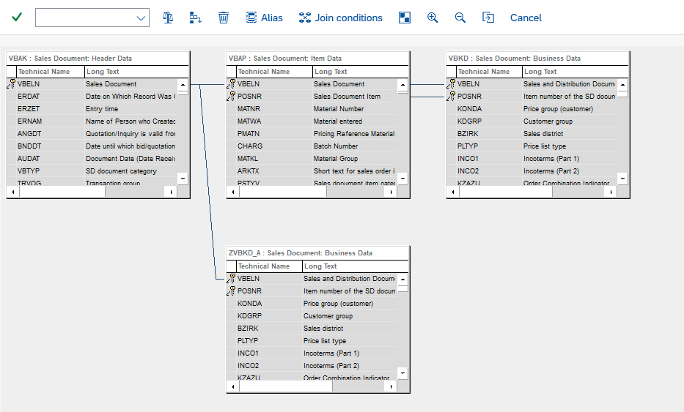This screenshot has width=684, height=412.
Task: Click ZVBKD_A table horizontal scroll right arrow
Action: (391, 386)
